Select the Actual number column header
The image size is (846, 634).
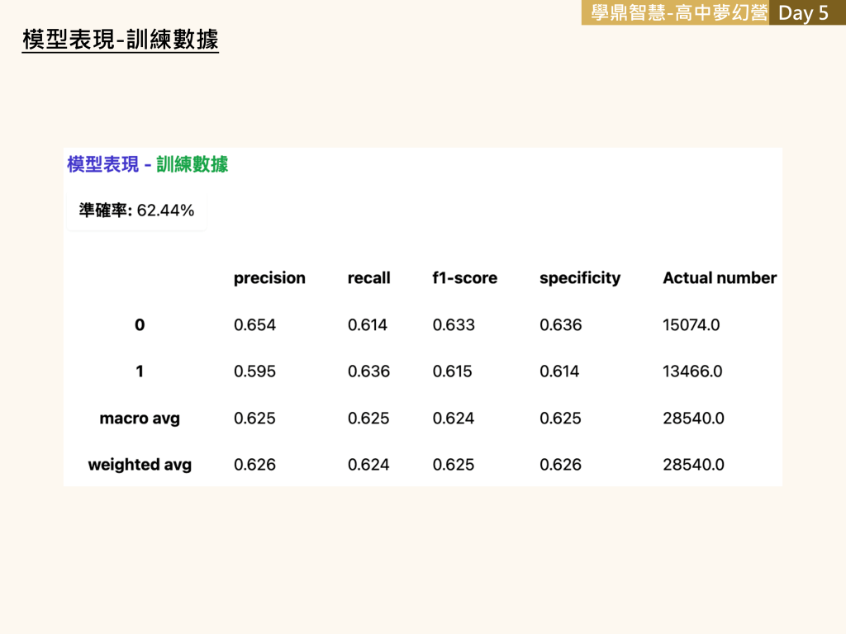click(719, 278)
